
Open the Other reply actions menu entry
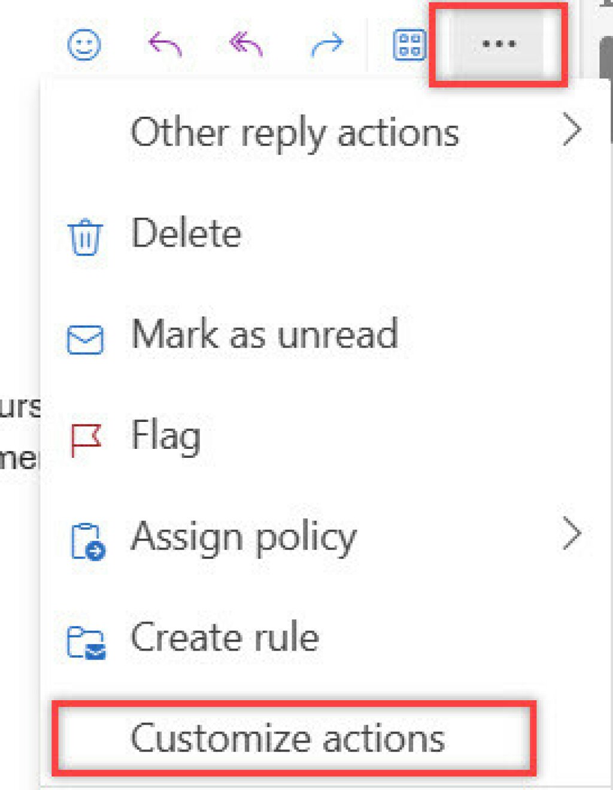295,132
